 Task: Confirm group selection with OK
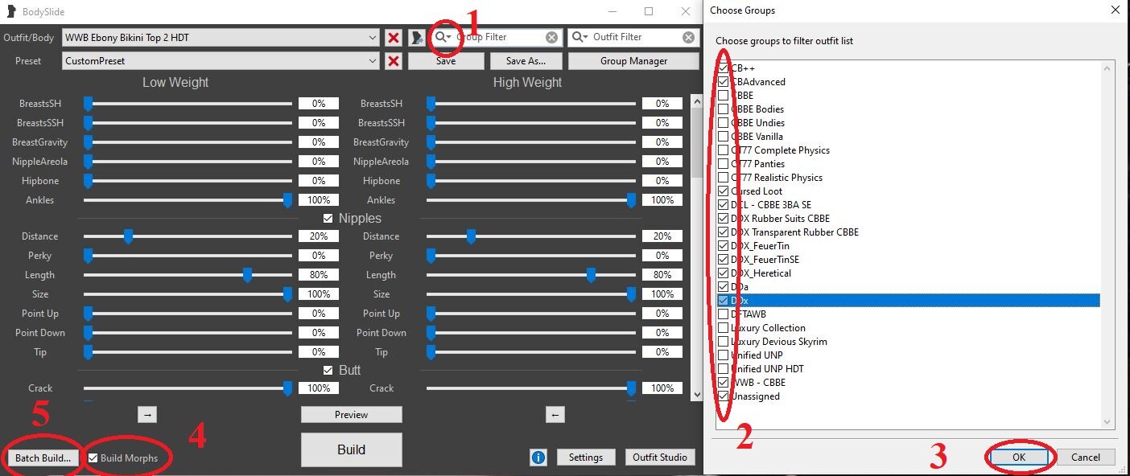pos(1019,458)
